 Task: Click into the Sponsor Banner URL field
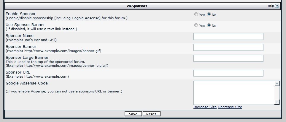228,47
